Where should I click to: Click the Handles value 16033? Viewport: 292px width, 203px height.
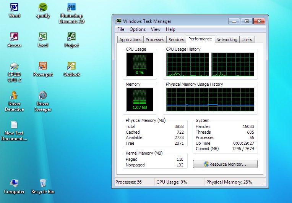point(248,126)
